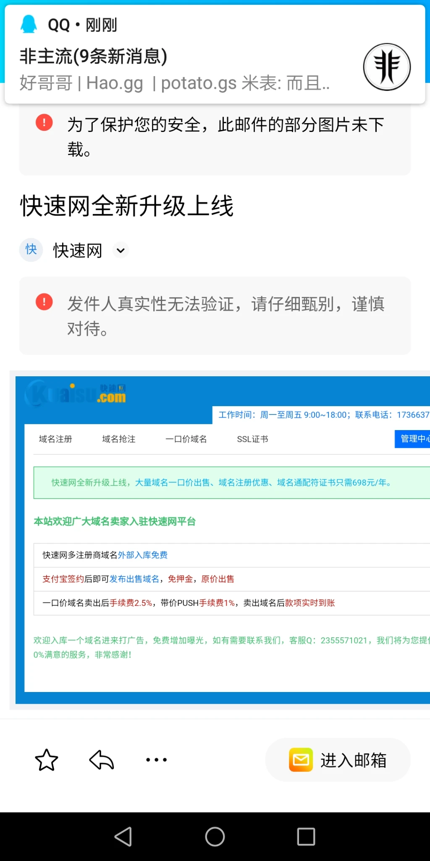The width and height of the screenshot is (430, 861).
Task: Click the 发布出售域名 link
Action: pos(134,579)
